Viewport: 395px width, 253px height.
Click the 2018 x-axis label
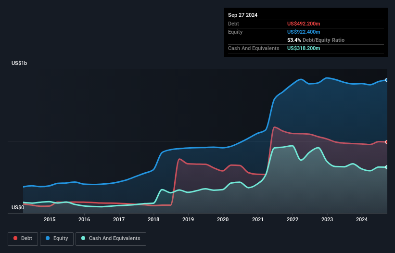click(153, 219)
